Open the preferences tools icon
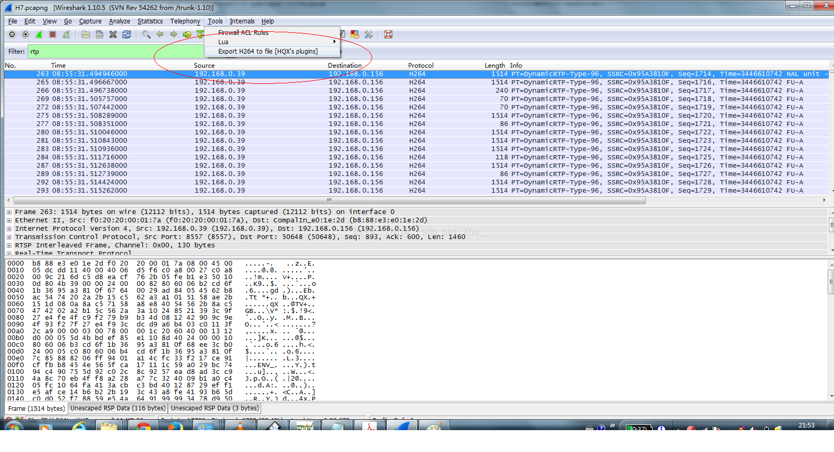Screen dimensions: 834x452 click(369, 34)
